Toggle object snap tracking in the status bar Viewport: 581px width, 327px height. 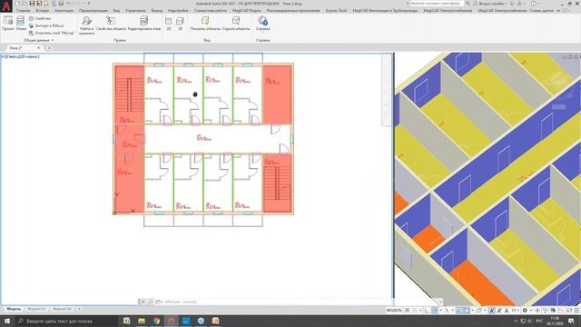click(459, 311)
